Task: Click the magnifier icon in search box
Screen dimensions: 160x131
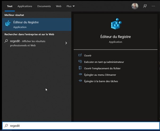Action: 6,126
